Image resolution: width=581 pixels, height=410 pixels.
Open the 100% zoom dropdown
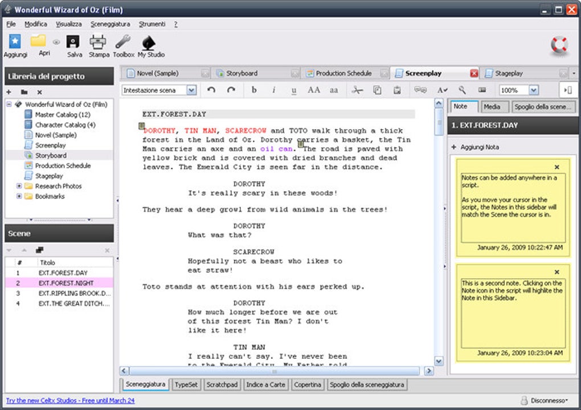533,90
